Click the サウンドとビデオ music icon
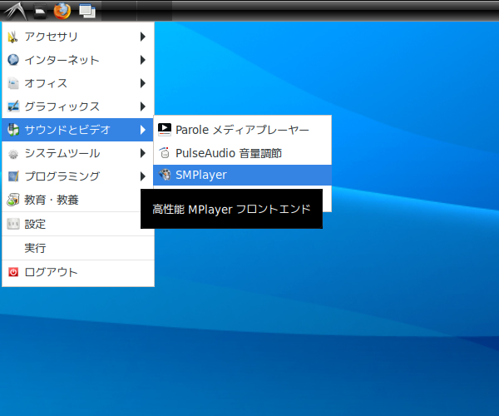The width and height of the screenshot is (499, 416). [x=13, y=130]
